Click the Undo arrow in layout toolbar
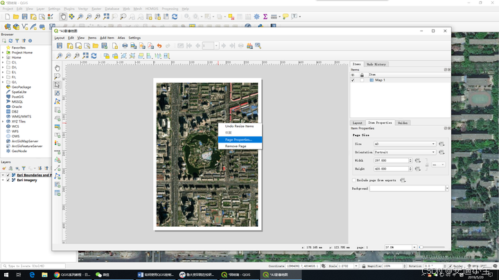The image size is (499, 280). [x=159, y=46]
